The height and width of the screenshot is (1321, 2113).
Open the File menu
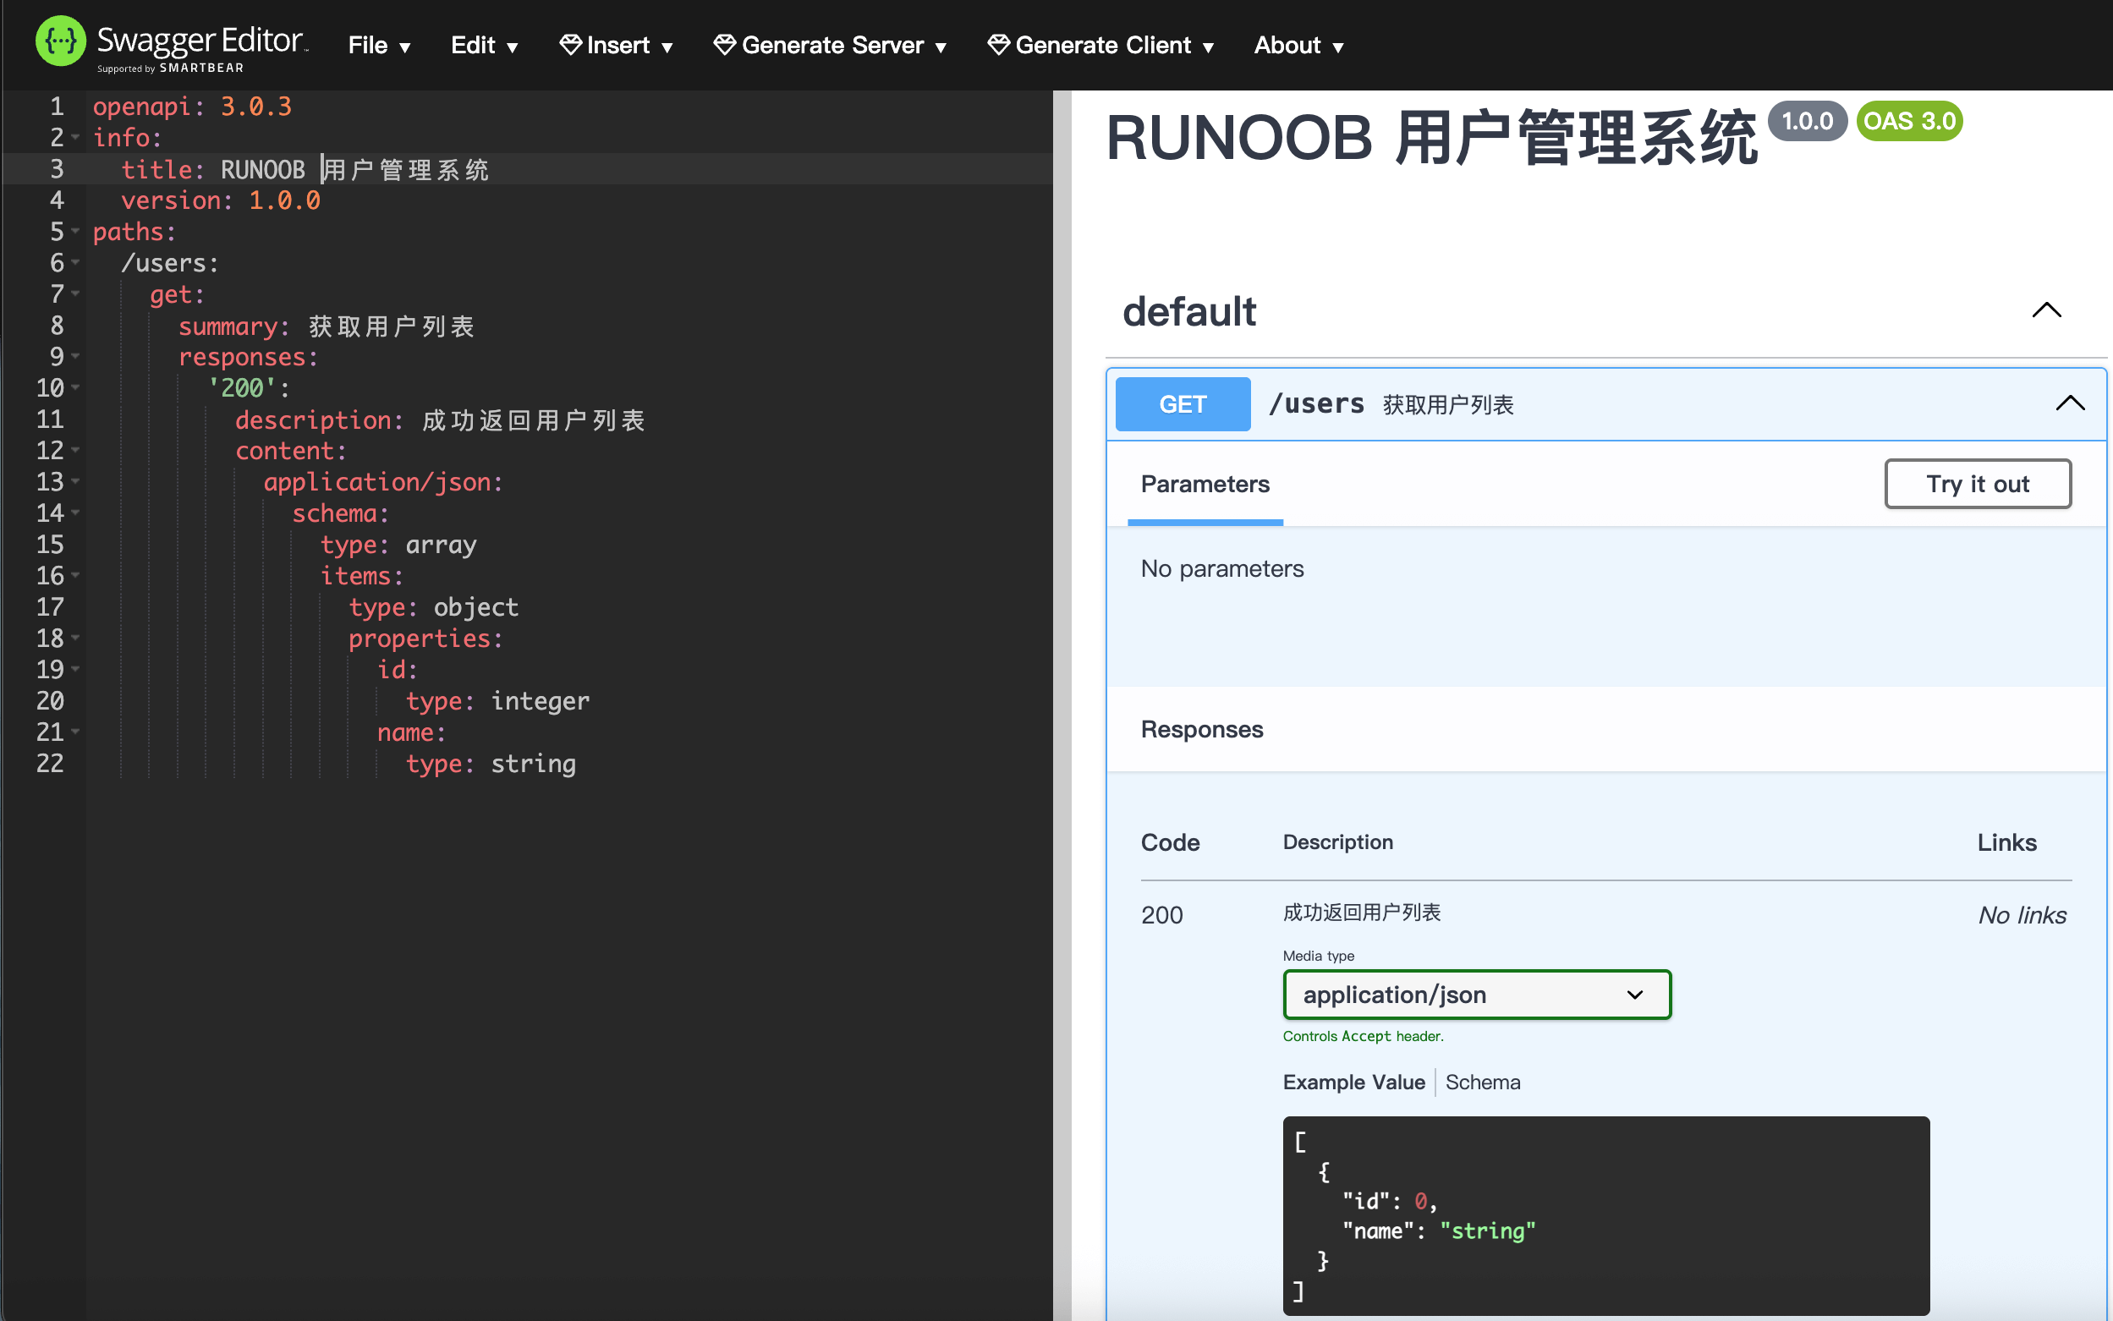click(378, 46)
